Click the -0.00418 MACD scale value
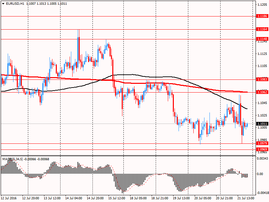The width and height of the screenshot is (269, 202). 263,193
